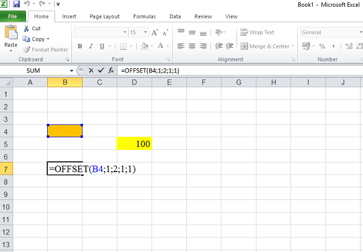This screenshot has height=252, width=363.
Task: Open the Page Layout tab
Action: coord(105,16)
